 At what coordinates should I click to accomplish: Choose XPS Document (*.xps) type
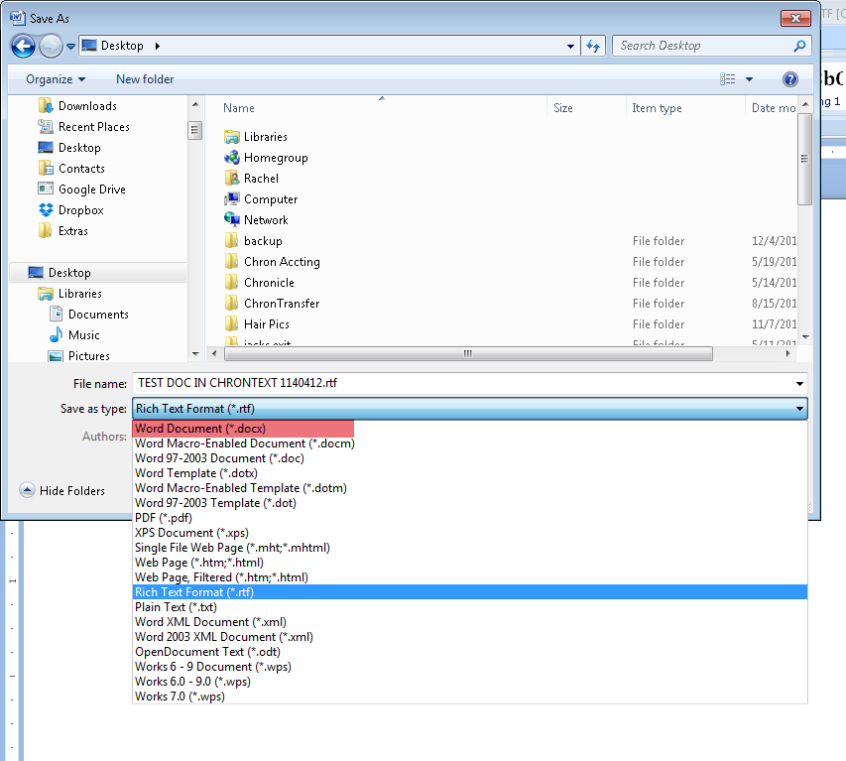click(x=470, y=533)
